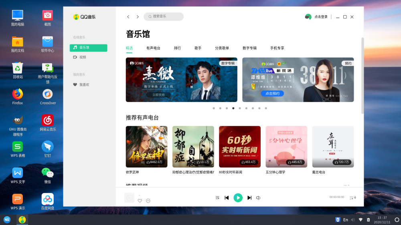Open the 抑郁症心理治疗 radio cover
401x225 pixels.
[x=193, y=147]
